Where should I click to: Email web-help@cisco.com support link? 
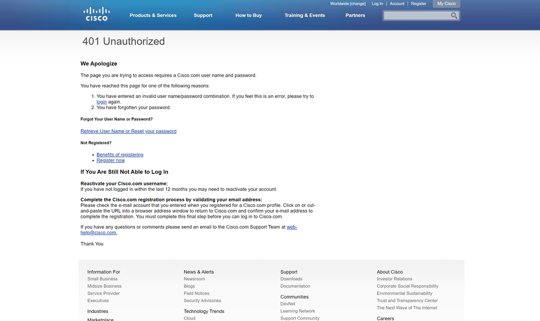click(x=99, y=232)
